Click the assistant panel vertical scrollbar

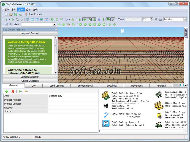(56, 55)
